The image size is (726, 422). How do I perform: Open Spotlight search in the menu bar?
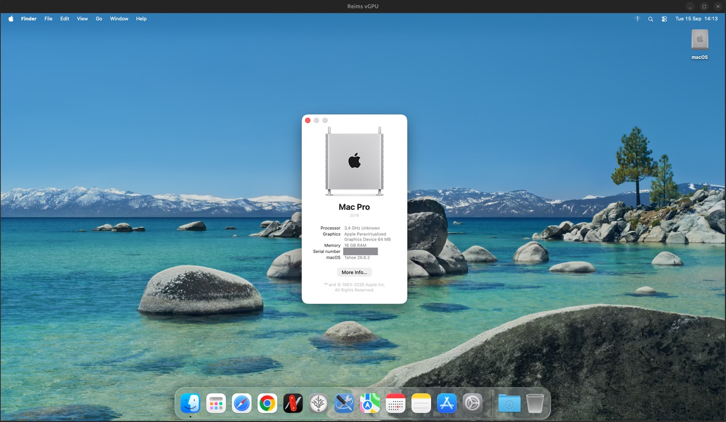point(651,19)
